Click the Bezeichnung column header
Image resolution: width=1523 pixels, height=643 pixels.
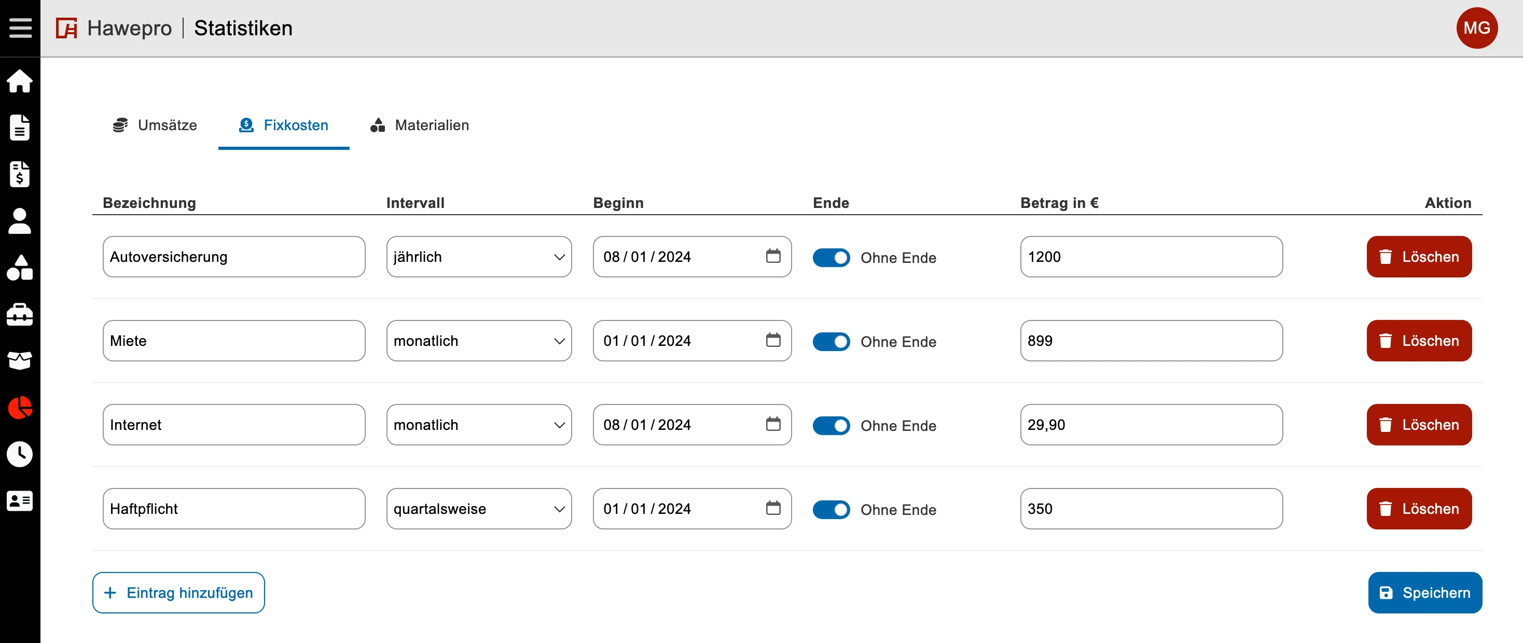(x=149, y=203)
